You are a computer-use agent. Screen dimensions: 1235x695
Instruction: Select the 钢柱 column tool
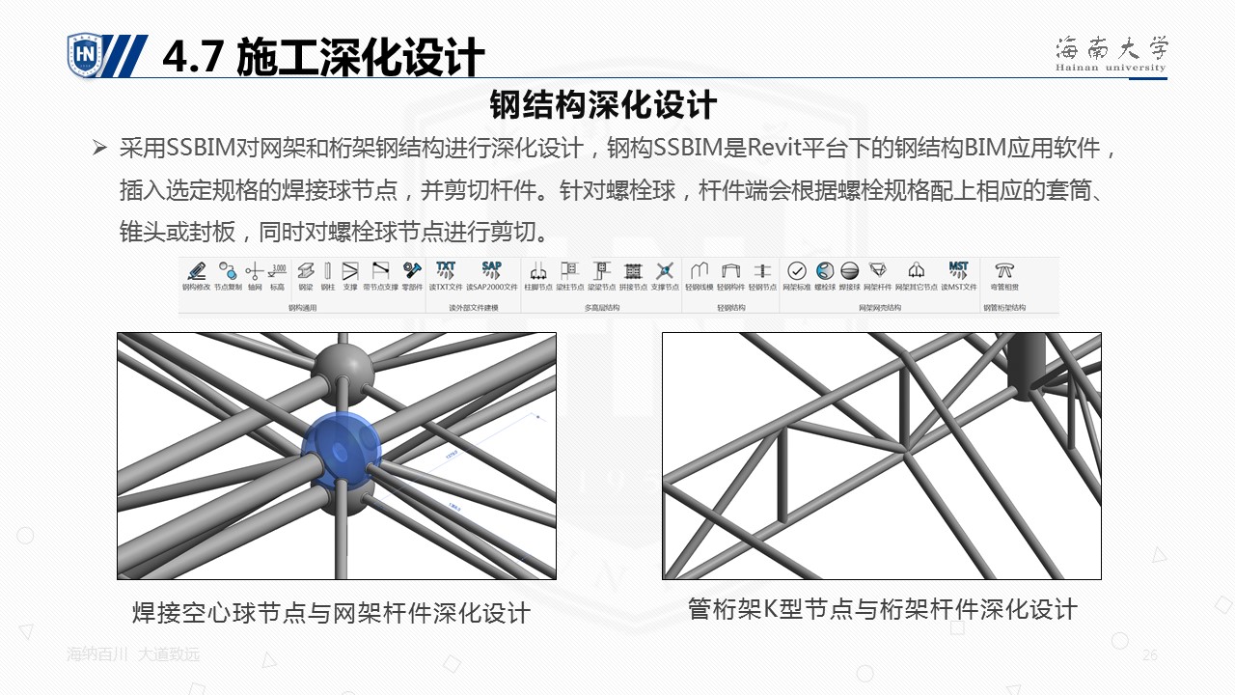pyautogui.click(x=328, y=276)
